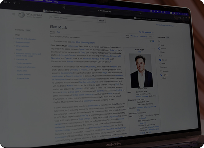Open the Window menu in the menu bar
The width and height of the screenshot is (204, 148).
(x=49, y=1)
